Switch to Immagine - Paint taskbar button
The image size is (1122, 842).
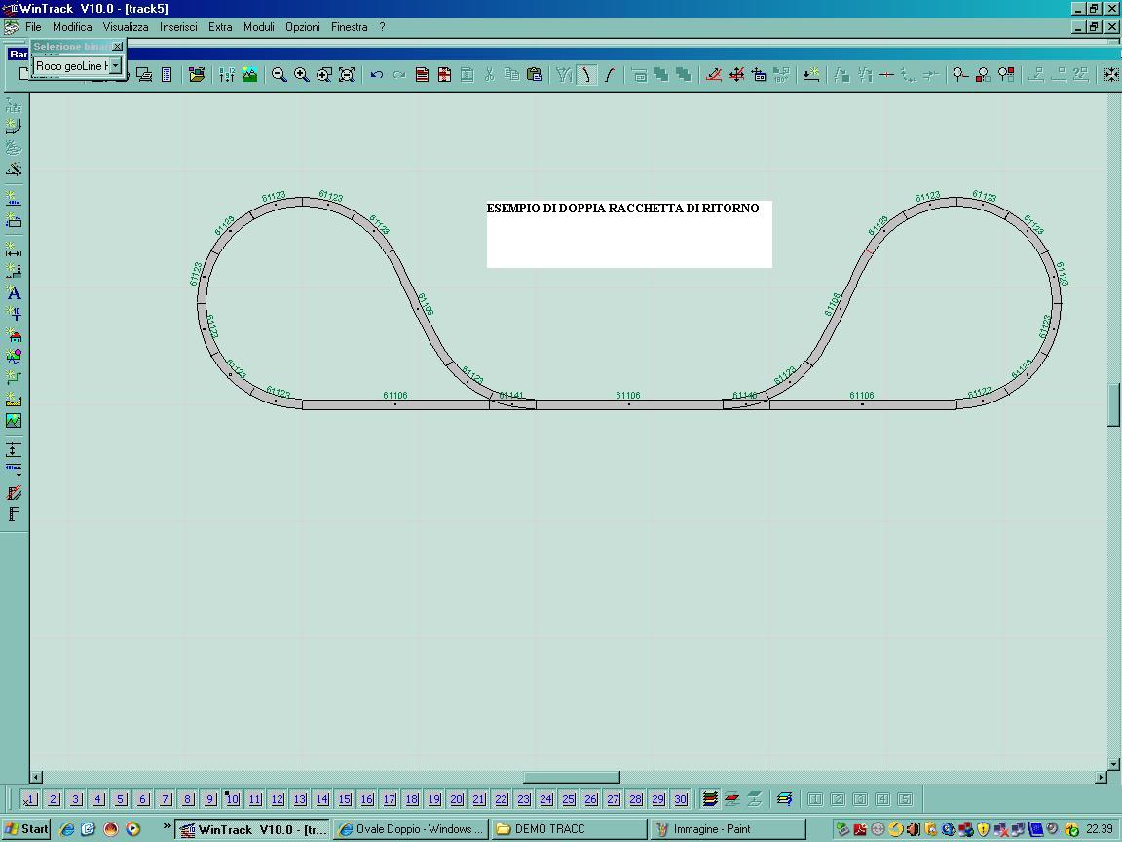coord(728,829)
